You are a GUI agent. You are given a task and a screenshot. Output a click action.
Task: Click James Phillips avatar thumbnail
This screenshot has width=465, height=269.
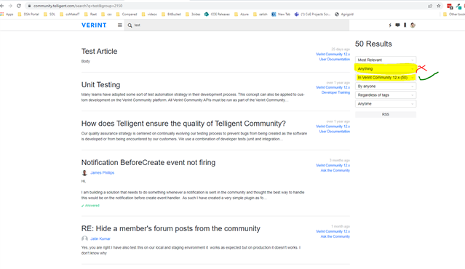point(84,173)
